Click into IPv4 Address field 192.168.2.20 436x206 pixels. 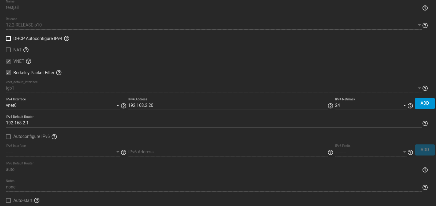click(228, 105)
